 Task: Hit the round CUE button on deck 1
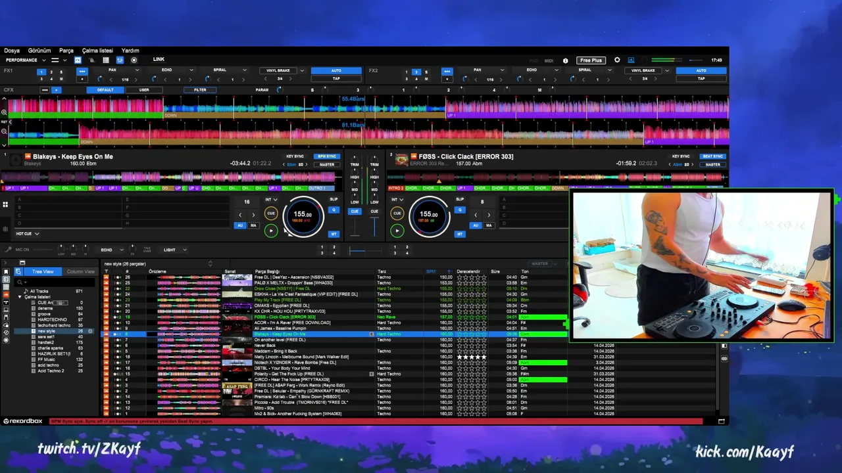pos(271,213)
